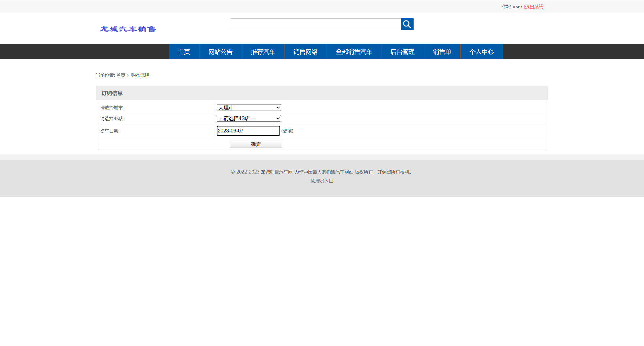Open 后台管理 from navigation bar
The height and width of the screenshot is (346, 644).
tap(403, 52)
